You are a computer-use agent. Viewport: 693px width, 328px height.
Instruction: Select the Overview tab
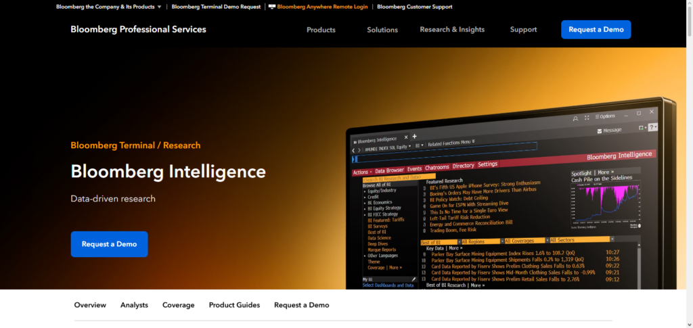click(x=90, y=305)
